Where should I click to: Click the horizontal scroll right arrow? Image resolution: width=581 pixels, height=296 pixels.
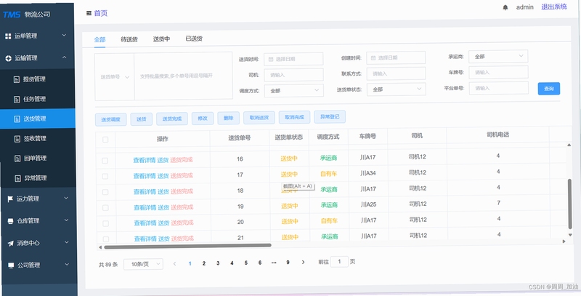pyautogui.click(x=564, y=241)
